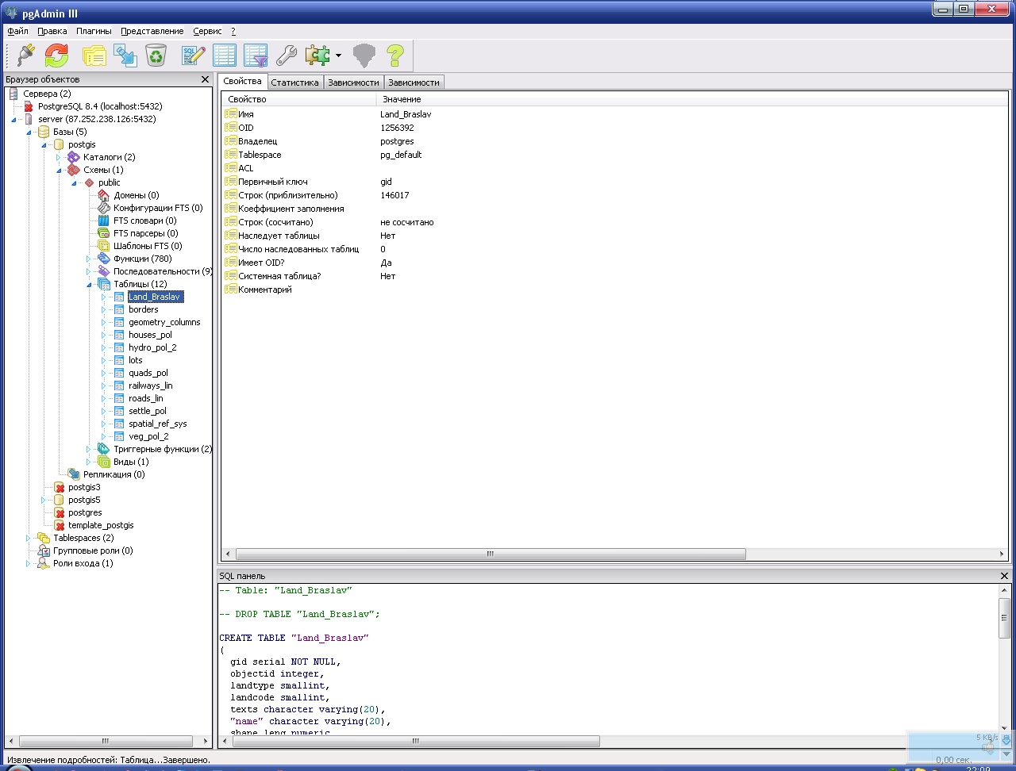Screen dimensions: 1016x771
Task: Switch to the Статистика tab
Action: (294, 82)
